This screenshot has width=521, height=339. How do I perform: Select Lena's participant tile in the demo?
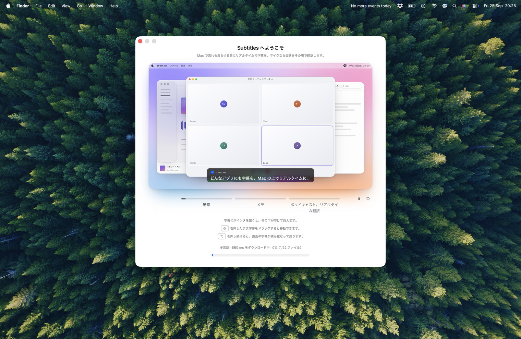point(297,146)
